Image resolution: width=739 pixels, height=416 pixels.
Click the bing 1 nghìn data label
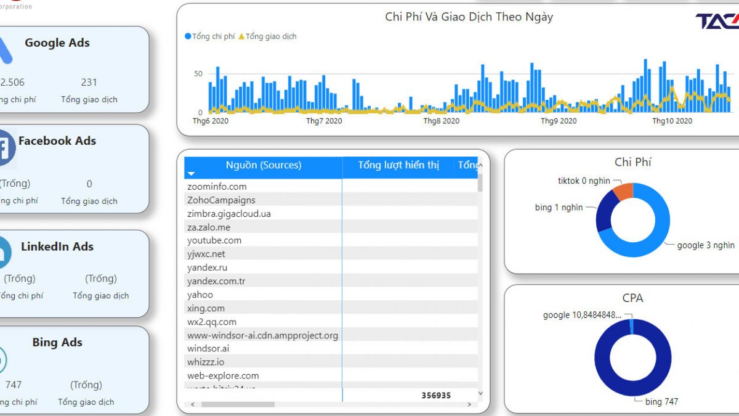(x=559, y=208)
